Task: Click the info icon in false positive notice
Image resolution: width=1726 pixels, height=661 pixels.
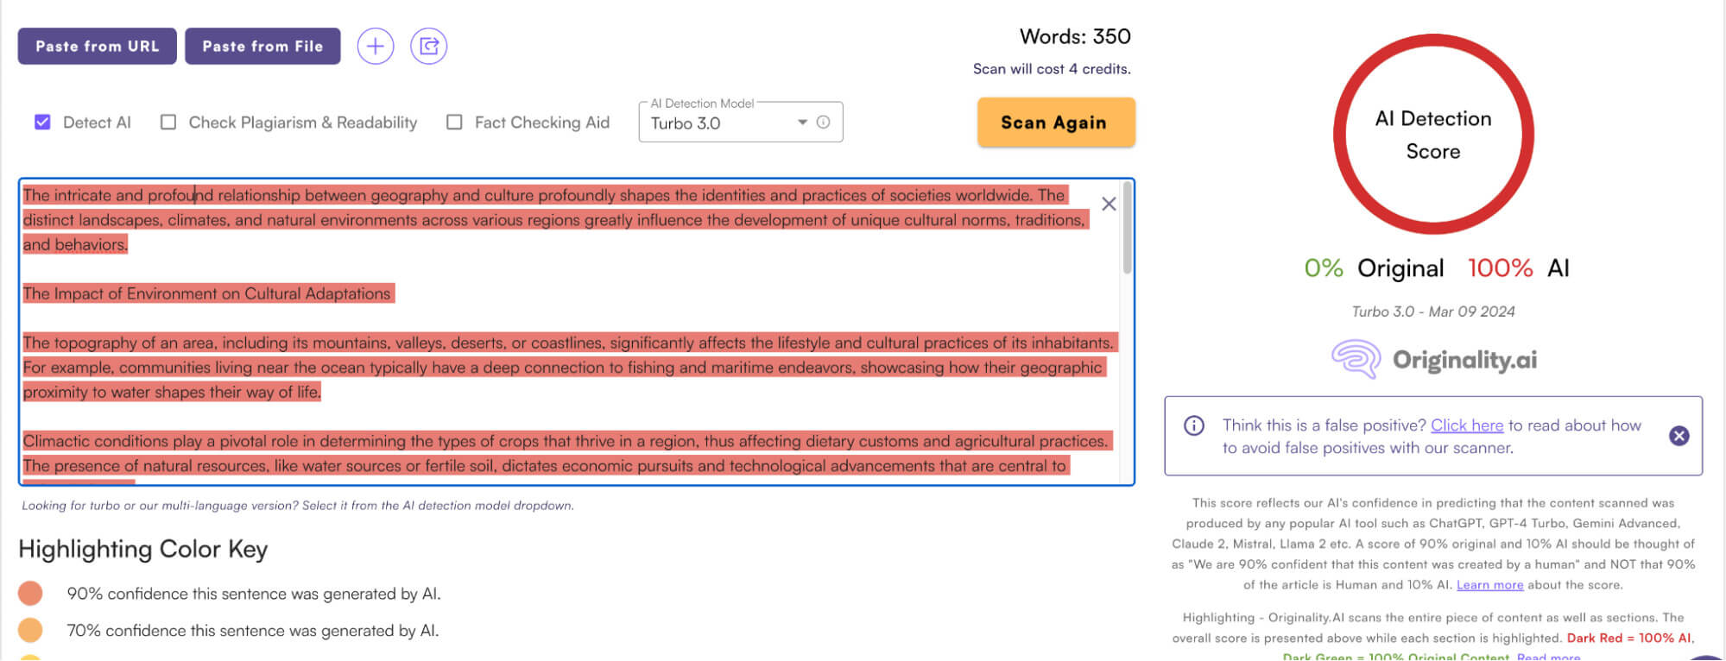Action: [x=1193, y=425]
